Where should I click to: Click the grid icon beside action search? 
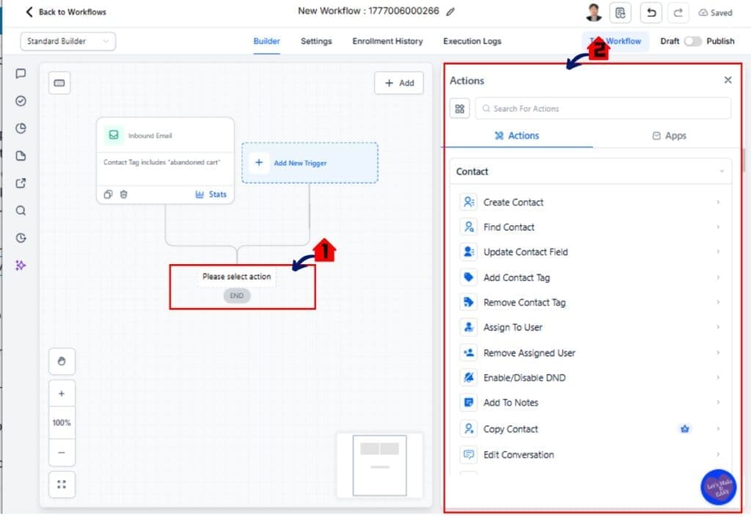(x=460, y=108)
